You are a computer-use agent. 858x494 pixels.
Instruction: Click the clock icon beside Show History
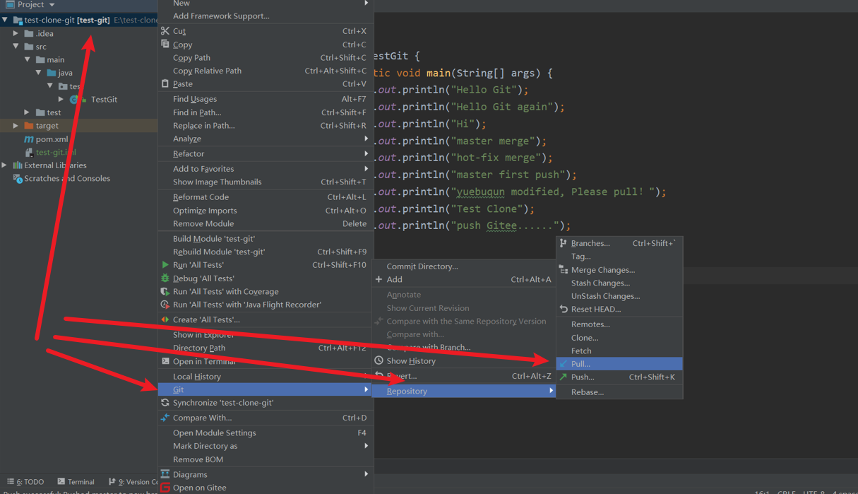(x=379, y=360)
